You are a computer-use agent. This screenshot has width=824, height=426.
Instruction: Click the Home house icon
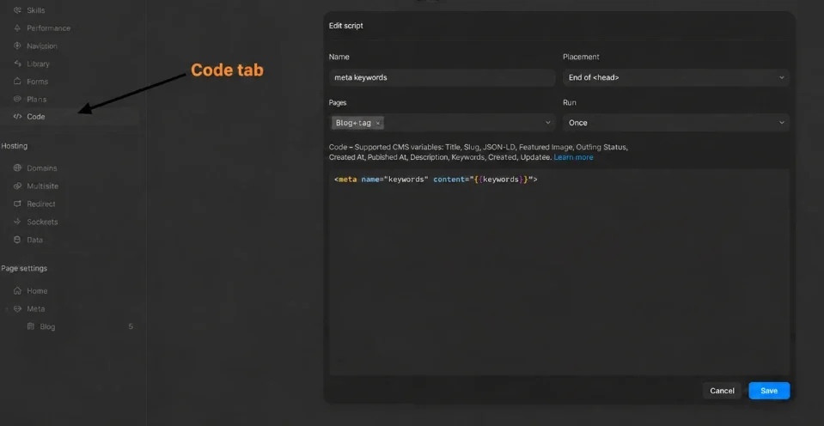point(17,290)
